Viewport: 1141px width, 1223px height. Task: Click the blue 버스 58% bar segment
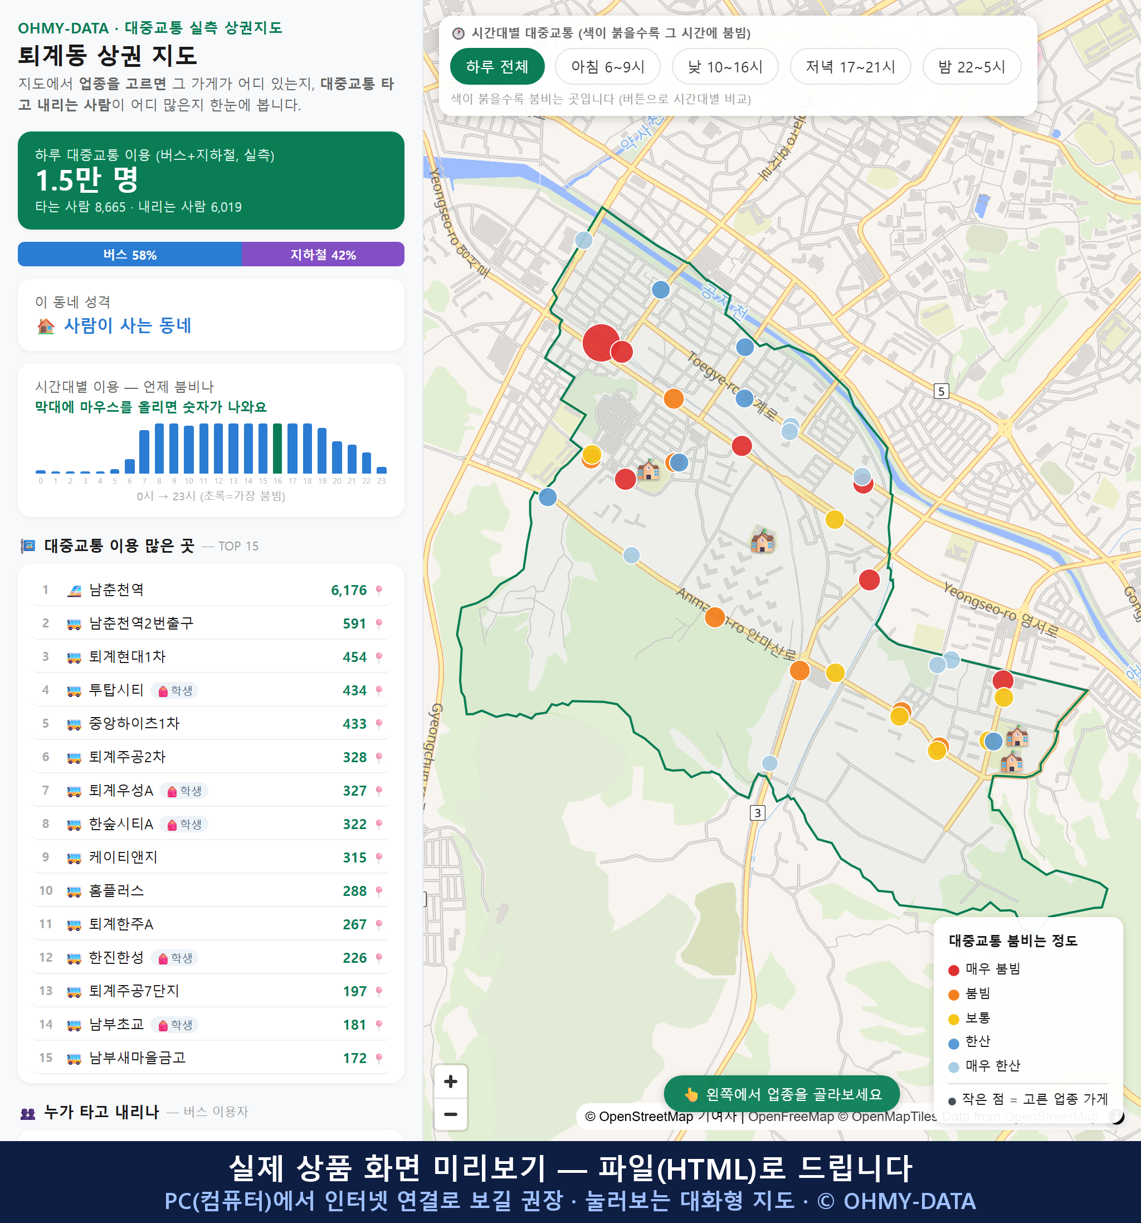tap(130, 255)
